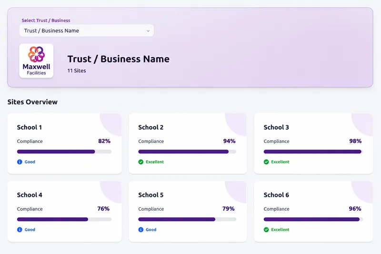
Task: Open the School 2 card title
Action: (x=150, y=127)
